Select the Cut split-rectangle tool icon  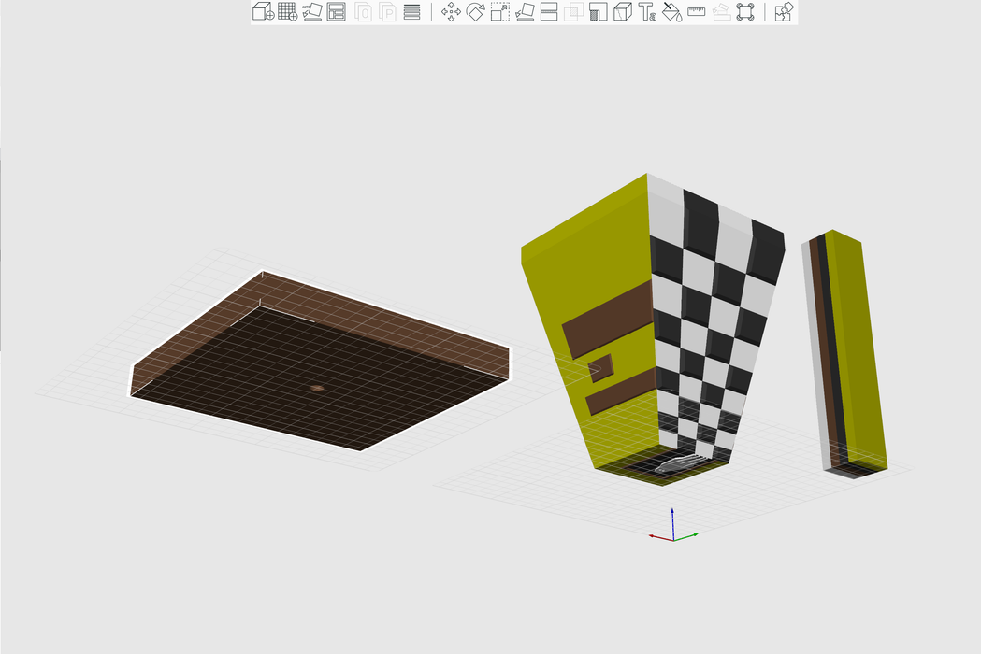click(550, 12)
